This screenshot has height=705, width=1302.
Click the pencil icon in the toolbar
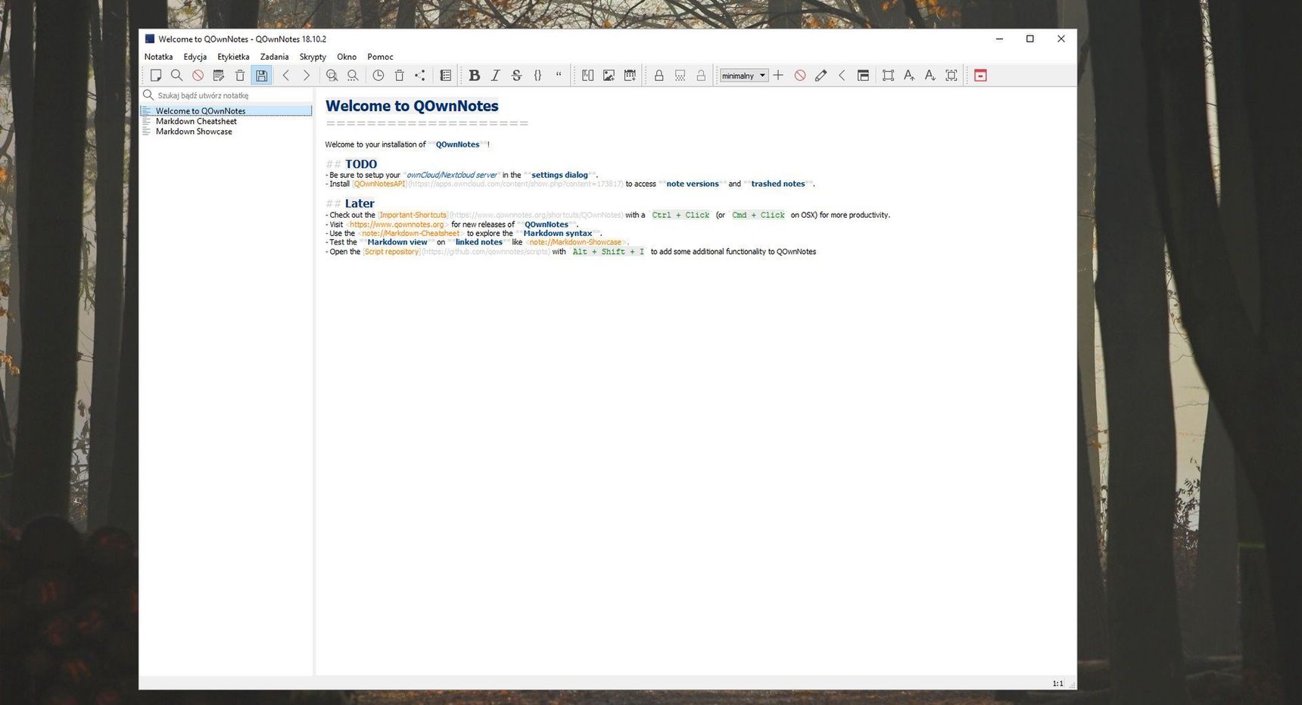click(x=821, y=76)
